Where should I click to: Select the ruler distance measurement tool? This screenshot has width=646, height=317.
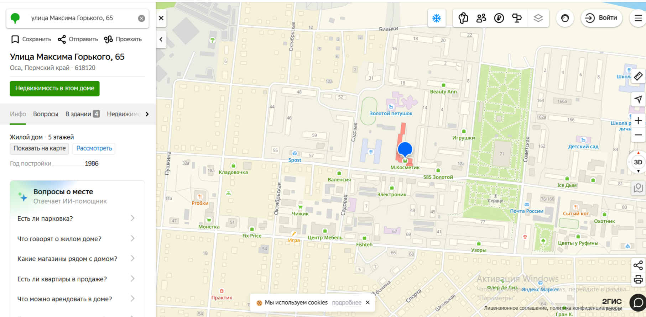638,76
